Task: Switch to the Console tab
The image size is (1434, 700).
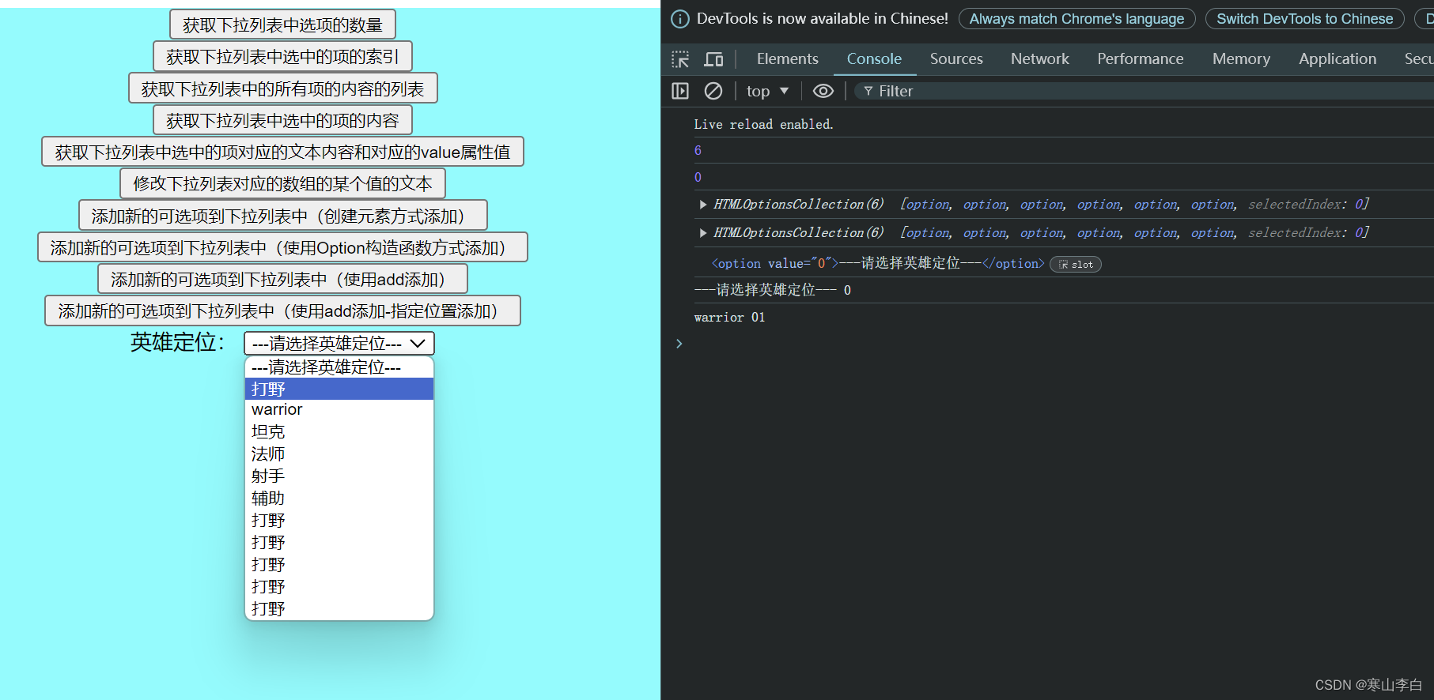Action: tap(874, 59)
